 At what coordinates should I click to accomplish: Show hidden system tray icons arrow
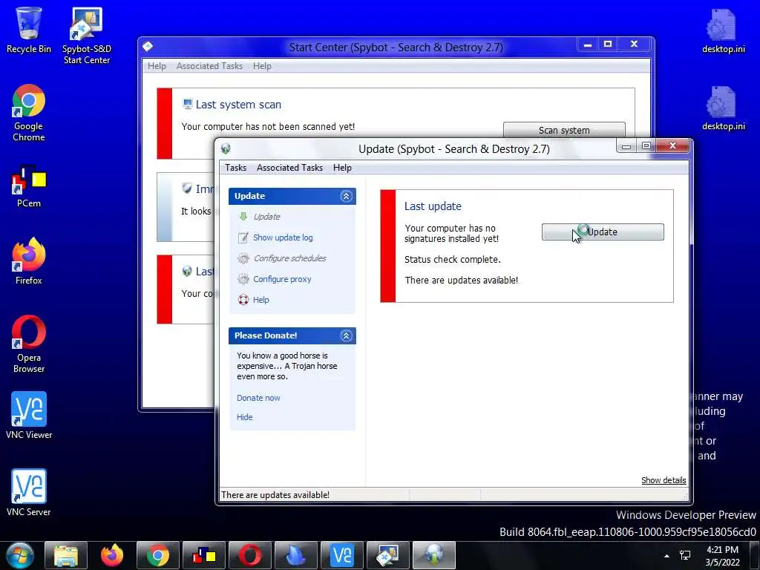coord(667,556)
